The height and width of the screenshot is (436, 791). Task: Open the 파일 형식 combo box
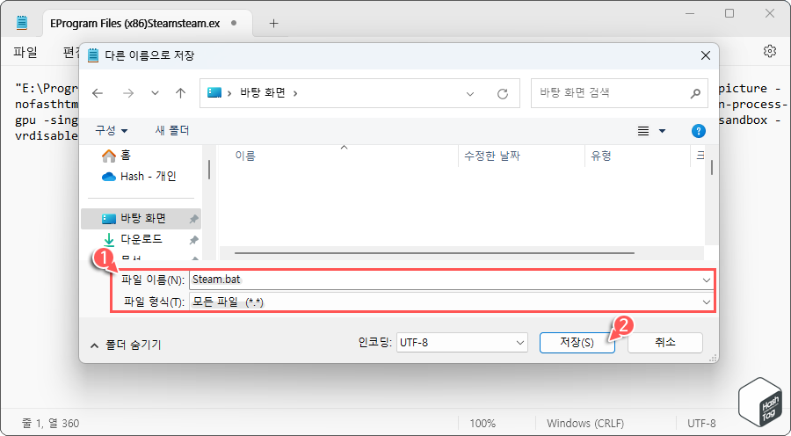(x=452, y=302)
